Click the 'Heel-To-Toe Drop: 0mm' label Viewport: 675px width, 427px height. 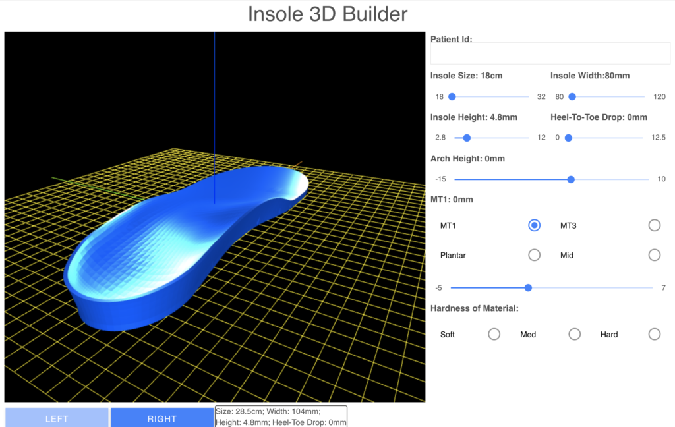pos(599,117)
